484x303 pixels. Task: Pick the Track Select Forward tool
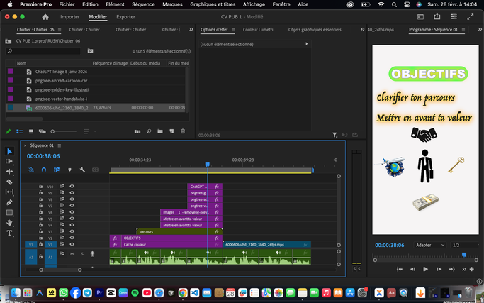pos(9,161)
